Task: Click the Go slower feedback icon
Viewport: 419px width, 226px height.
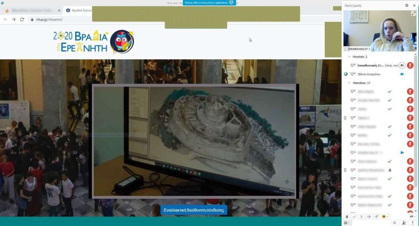Action: pos(369,216)
